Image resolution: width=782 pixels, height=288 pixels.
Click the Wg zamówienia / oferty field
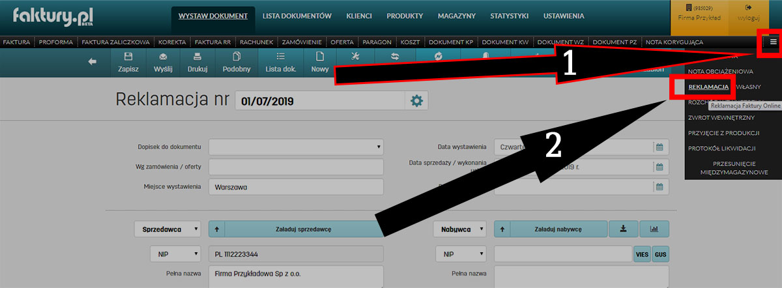point(296,167)
